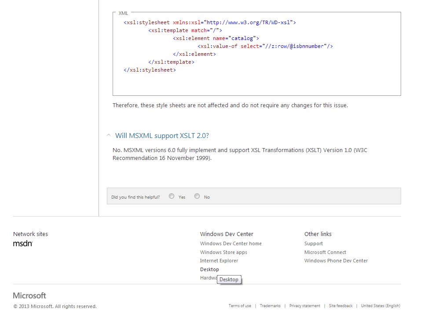Viewport: 424px width, 312px height.
Task: Open the 'Trademarks' link
Action: tap(270, 305)
